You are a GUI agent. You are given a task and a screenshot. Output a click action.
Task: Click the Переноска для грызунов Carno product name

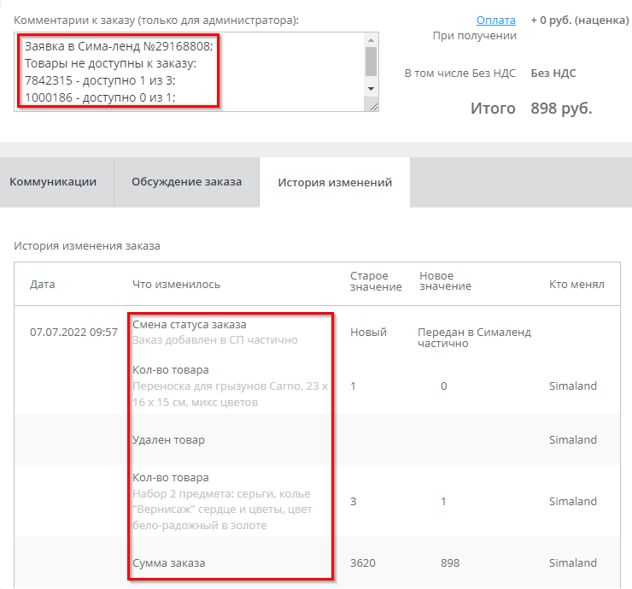pos(230,394)
